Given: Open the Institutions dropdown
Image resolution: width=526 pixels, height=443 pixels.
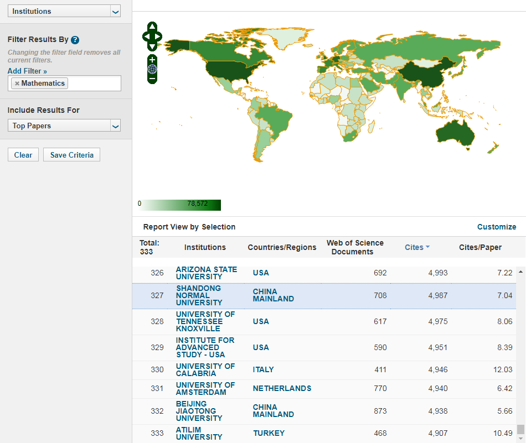Looking at the screenshot, I should [64, 11].
